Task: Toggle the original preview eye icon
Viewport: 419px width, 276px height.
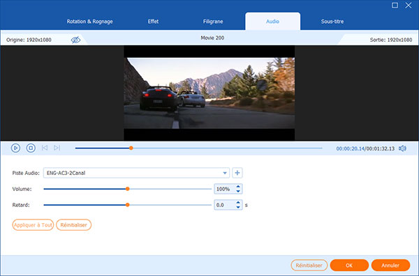Action: coord(75,40)
